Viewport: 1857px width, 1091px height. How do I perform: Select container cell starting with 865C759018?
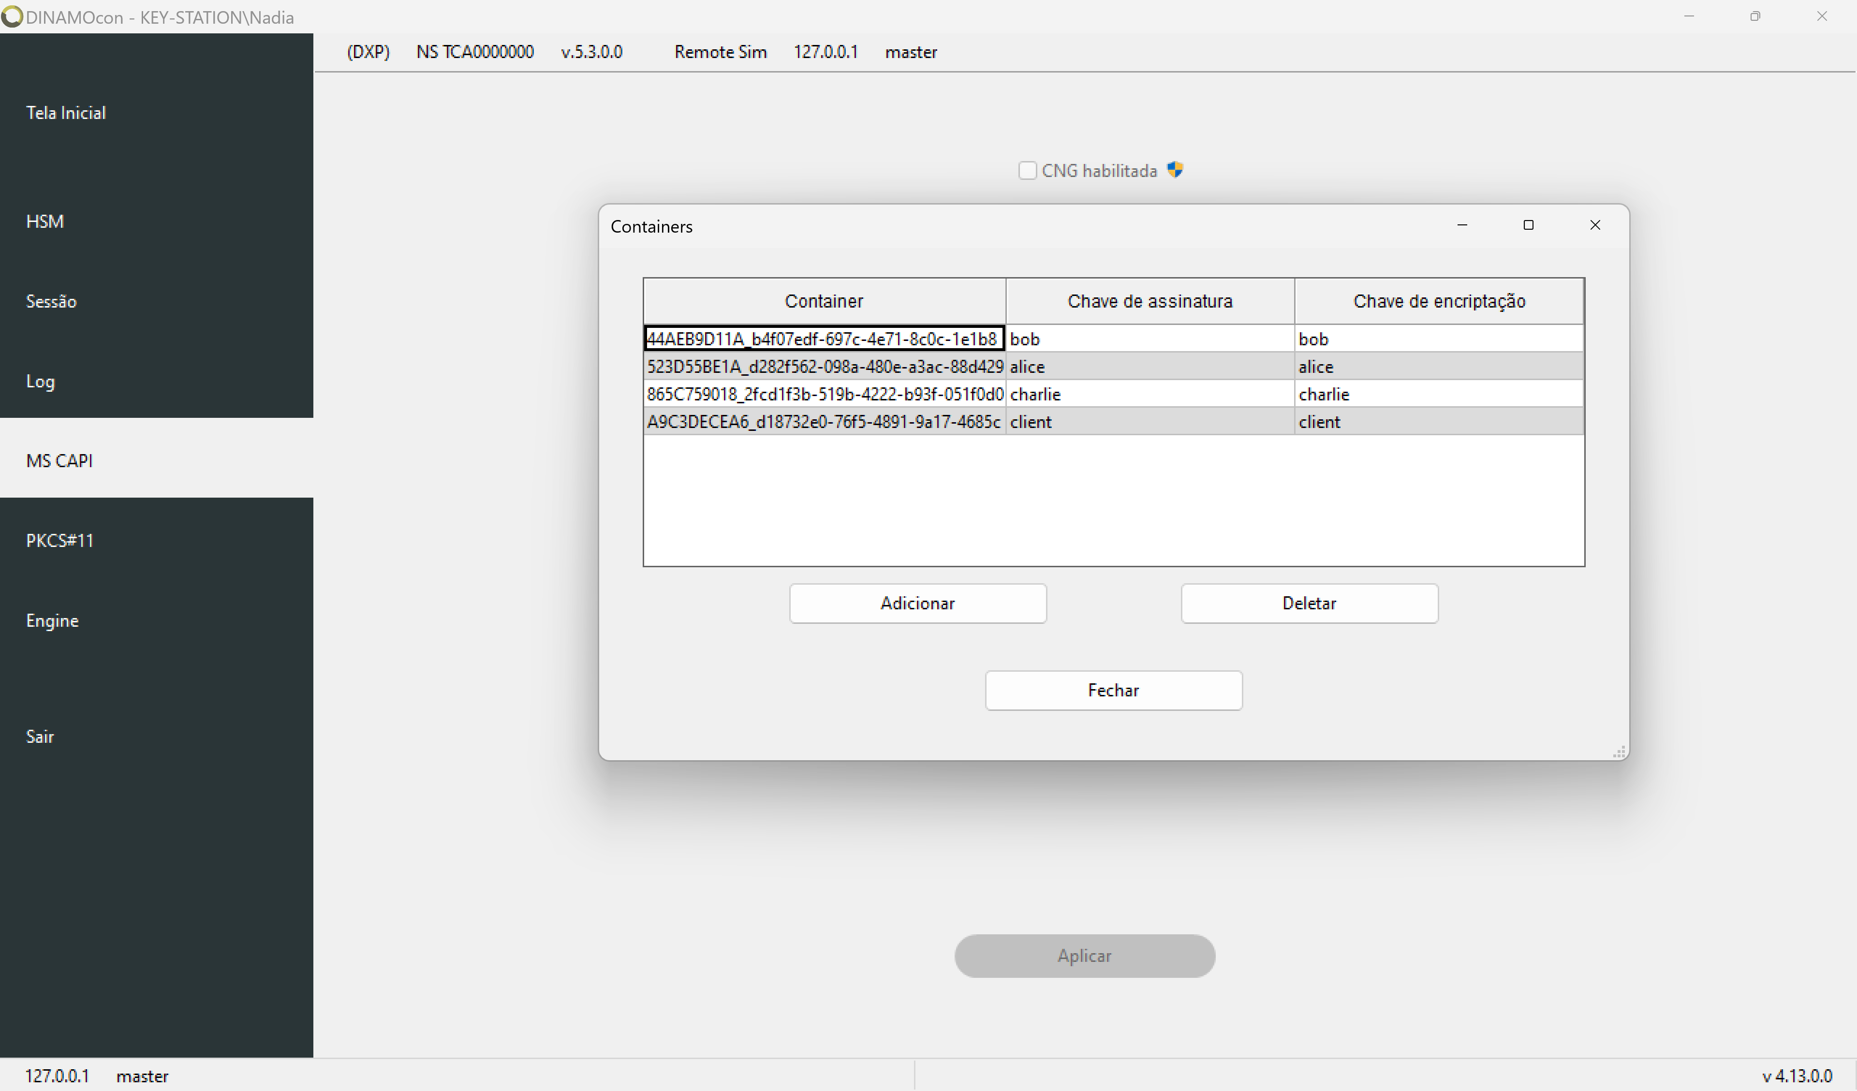(x=825, y=394)
